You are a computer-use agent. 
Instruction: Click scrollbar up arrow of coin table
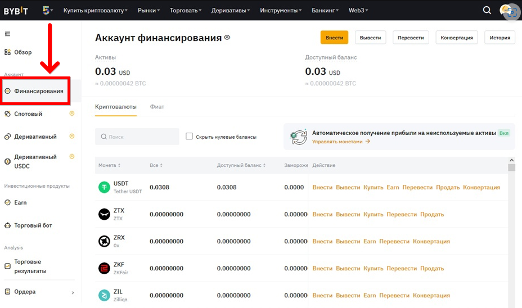[512, 160]
